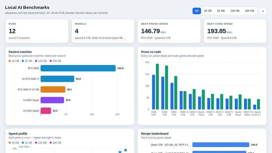
Task: Click the Prose vs code chart title
Action: [x=151, y=52]
